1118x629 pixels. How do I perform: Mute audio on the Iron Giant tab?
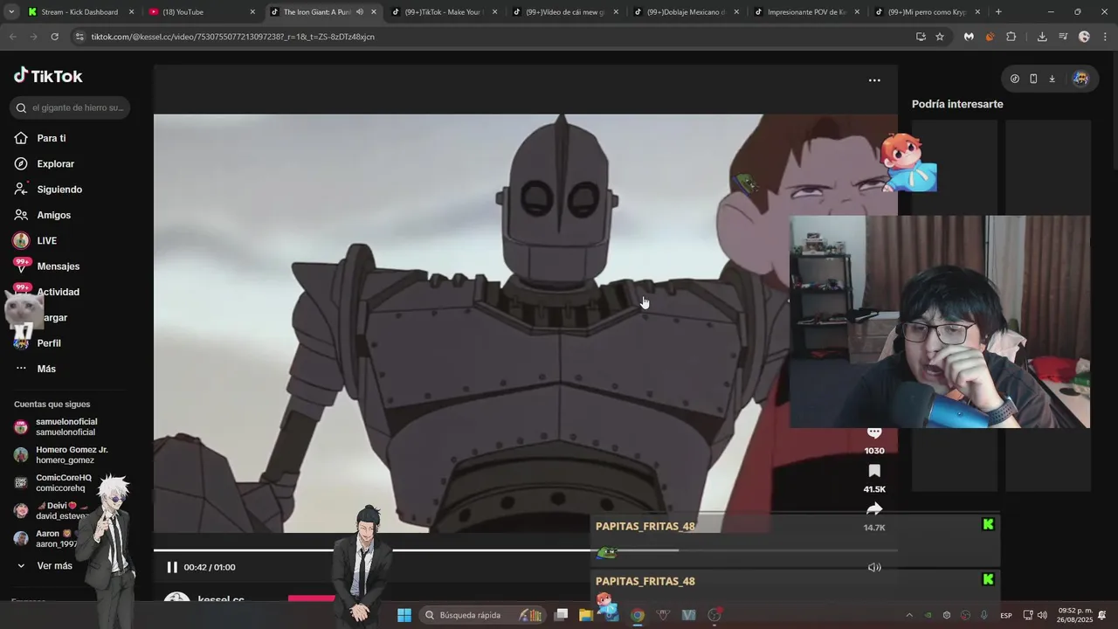point(359,12)
